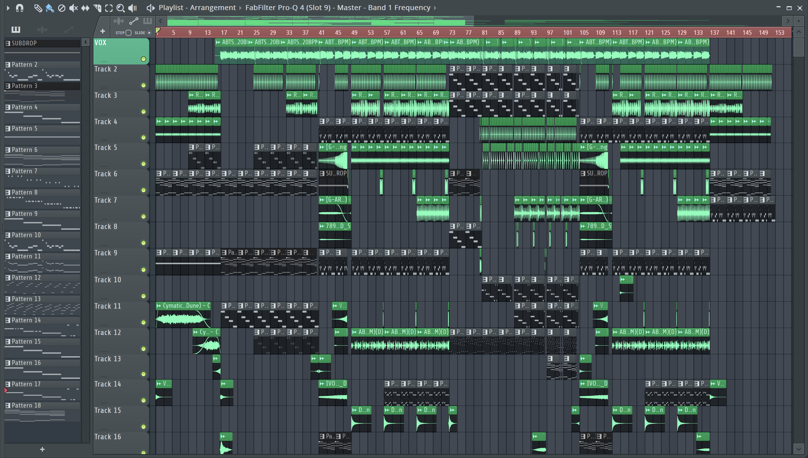Select the Slip tool
Image resolution: width=808 pixels, height=458 pixels.
[x=85, y=8]
